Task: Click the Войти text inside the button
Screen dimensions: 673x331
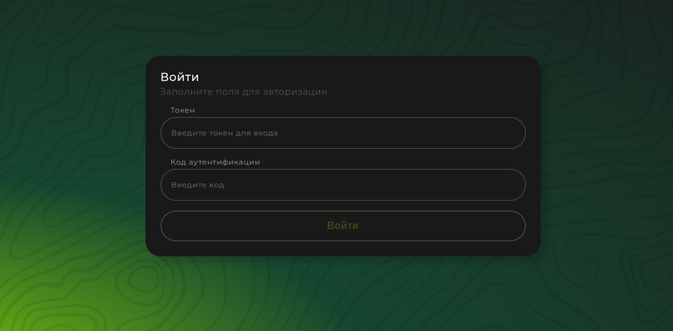Action: coord(343,226)
